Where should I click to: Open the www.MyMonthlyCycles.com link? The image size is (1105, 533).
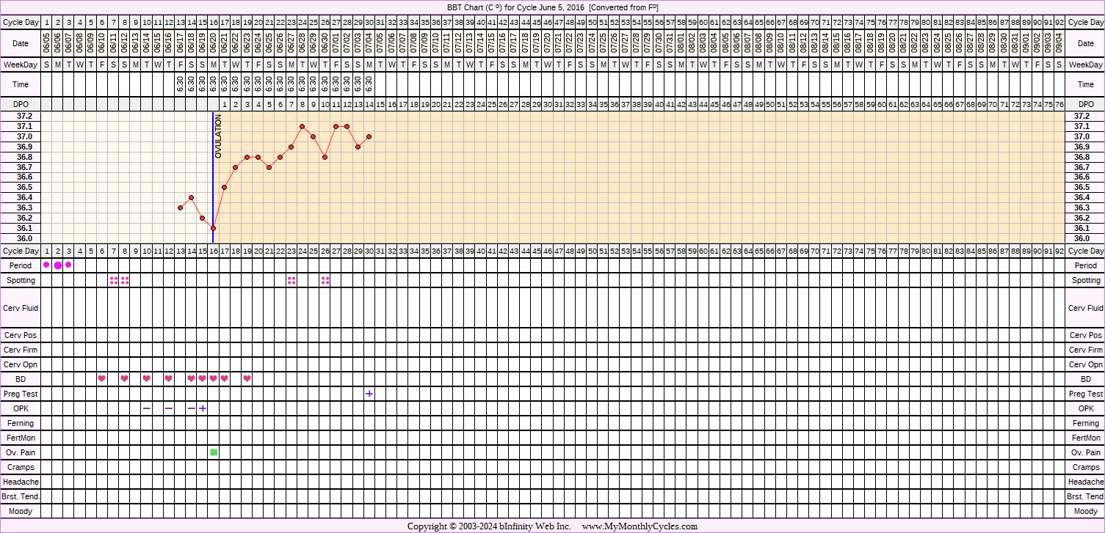pos(640,526)
